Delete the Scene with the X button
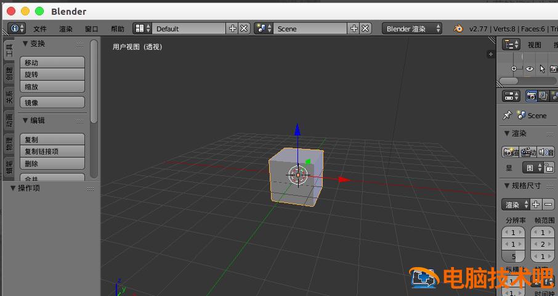Viewport: 558px width, 296px height. [365, 28]
